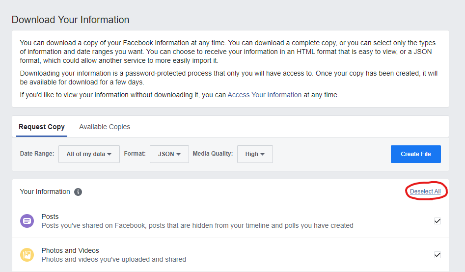Uncheck the Posts checkbox

(x=438, y=221)
